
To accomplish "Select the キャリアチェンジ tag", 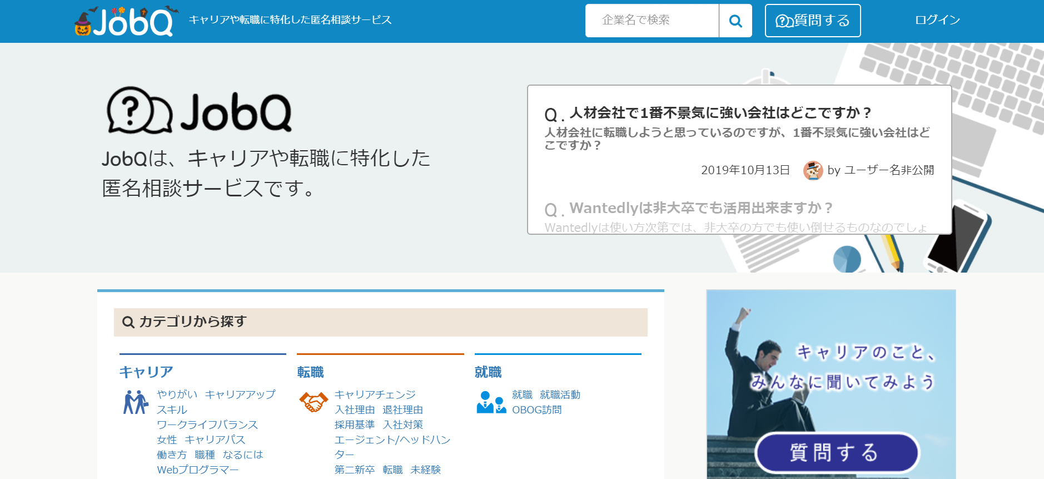I will pyautogui.click(x=375, y=394).
